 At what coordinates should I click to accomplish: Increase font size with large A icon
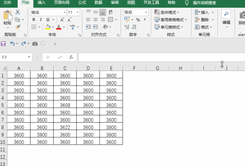tap(62, 20)
